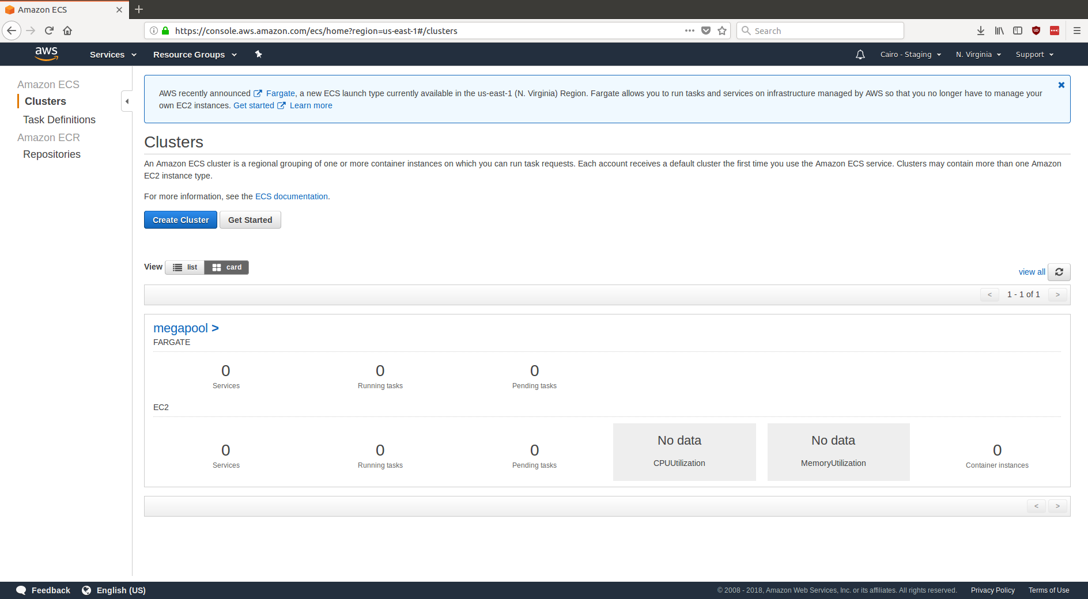Close the Amazon ECS browser tab
Viewport: 1088px width, 599px height.
pos(119,10)
